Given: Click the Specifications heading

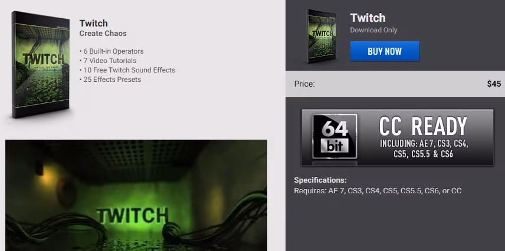Looking at the screenshot, I should tap(320, 180).
